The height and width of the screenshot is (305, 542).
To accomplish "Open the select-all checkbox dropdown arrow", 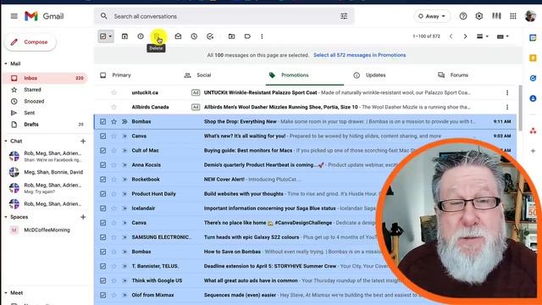I will click(110, 36).
